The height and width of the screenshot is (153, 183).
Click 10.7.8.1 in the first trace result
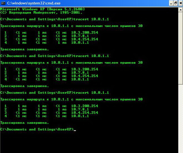click(80, 36)
